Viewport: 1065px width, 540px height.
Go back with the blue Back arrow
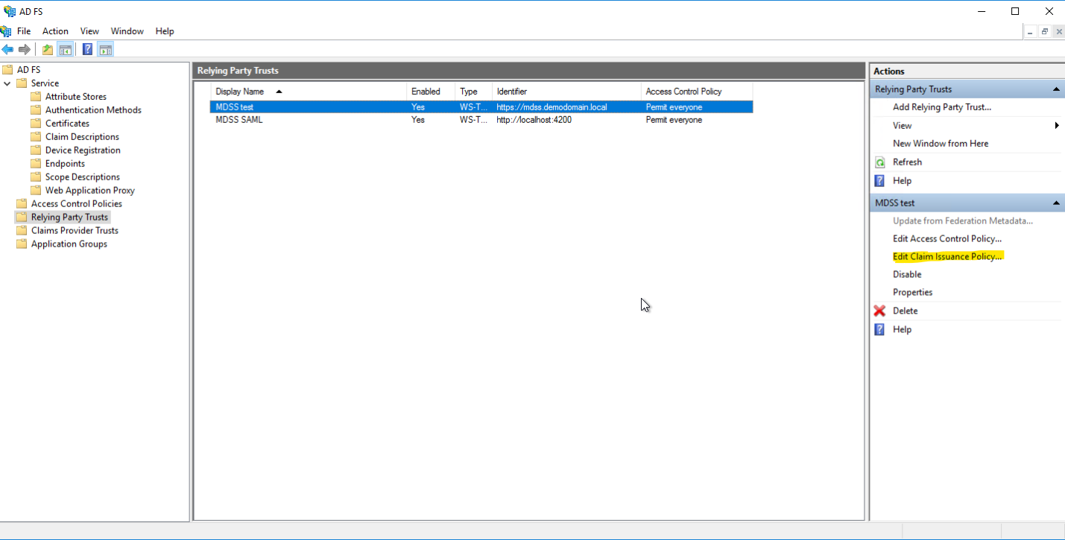pos(7,50)
